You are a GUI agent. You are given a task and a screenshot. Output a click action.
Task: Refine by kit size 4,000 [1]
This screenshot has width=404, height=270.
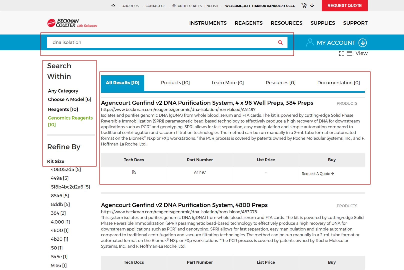60,222
